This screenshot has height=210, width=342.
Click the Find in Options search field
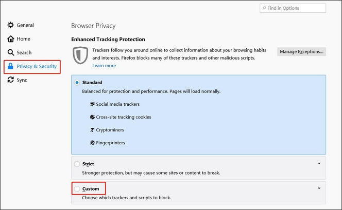point(293,8)
